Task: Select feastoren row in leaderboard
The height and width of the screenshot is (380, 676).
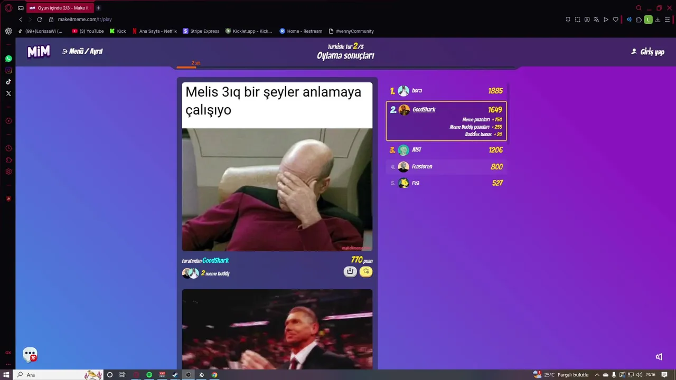Action: click(446, 167)
